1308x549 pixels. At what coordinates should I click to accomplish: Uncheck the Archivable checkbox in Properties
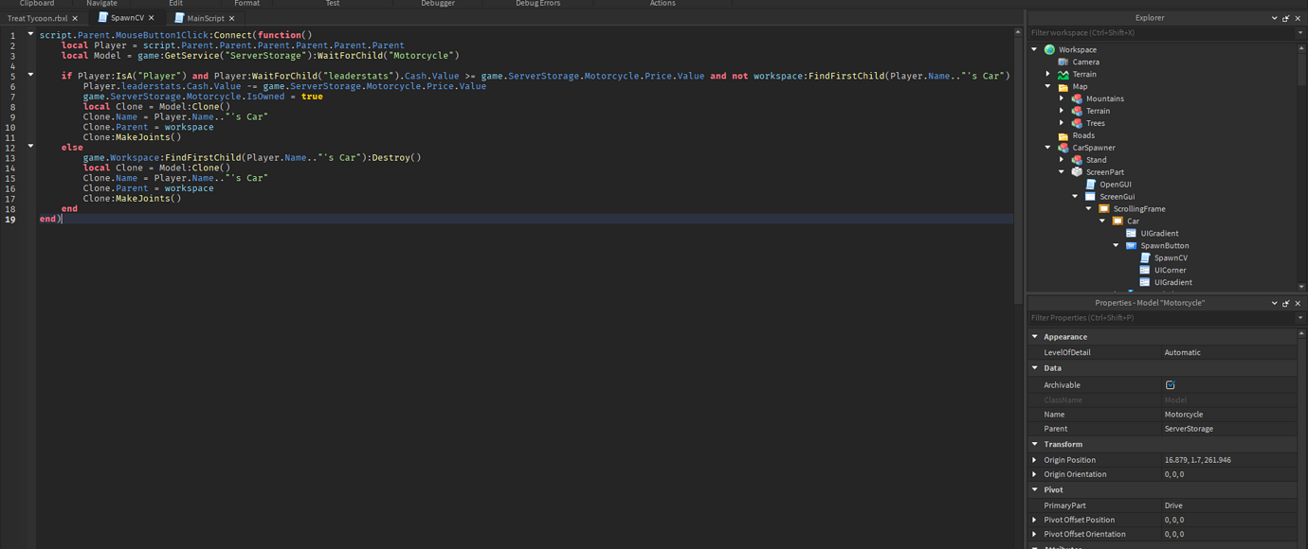tap(1170, 384)
